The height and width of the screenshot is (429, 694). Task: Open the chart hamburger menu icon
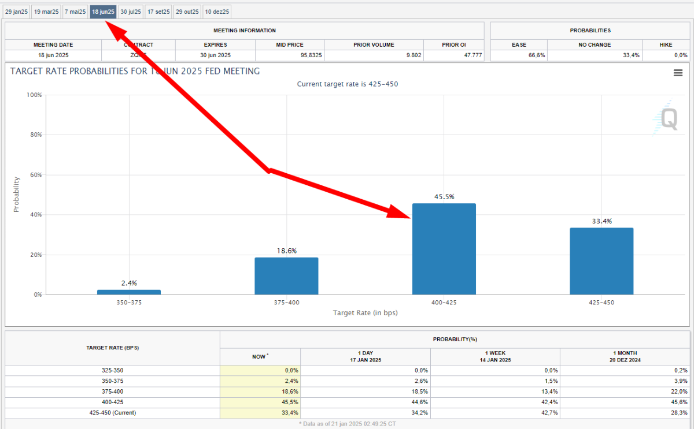[678, 73]
